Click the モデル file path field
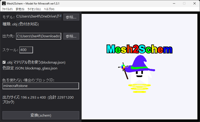Screen dimensions: 200x122 tap(39, 17)
